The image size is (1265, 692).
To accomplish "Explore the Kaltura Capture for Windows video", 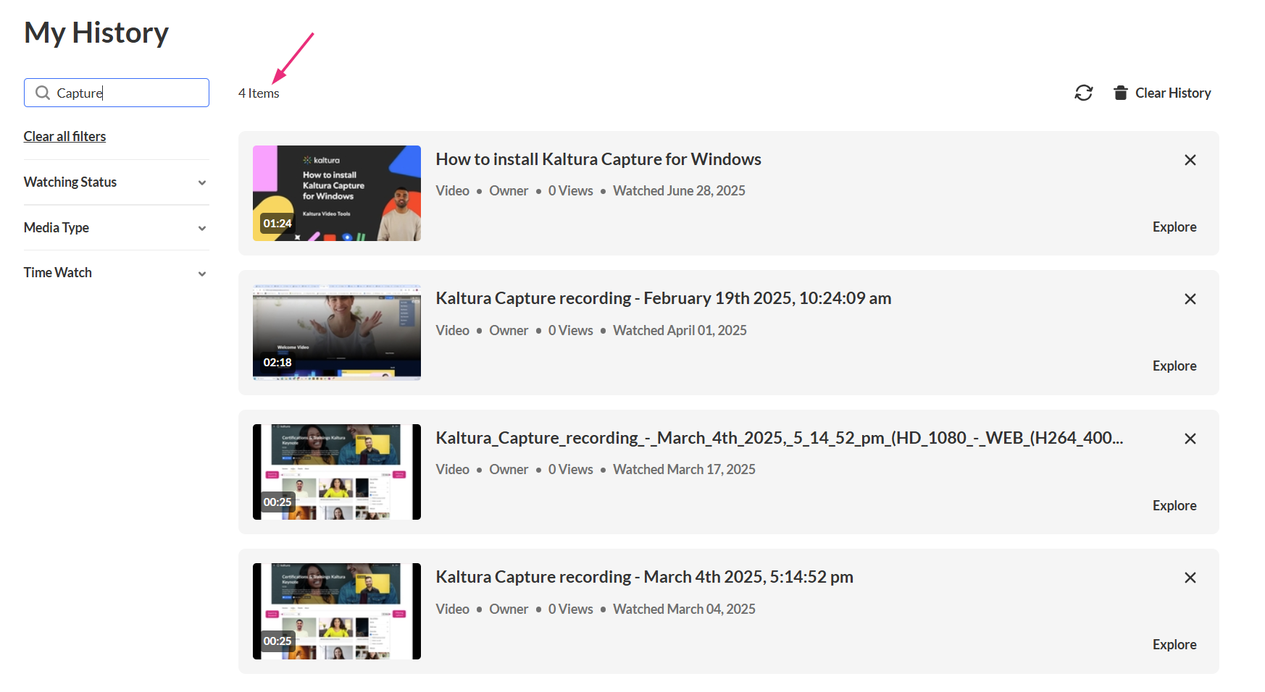I will pyautogui.click(x=1174, y=227).
